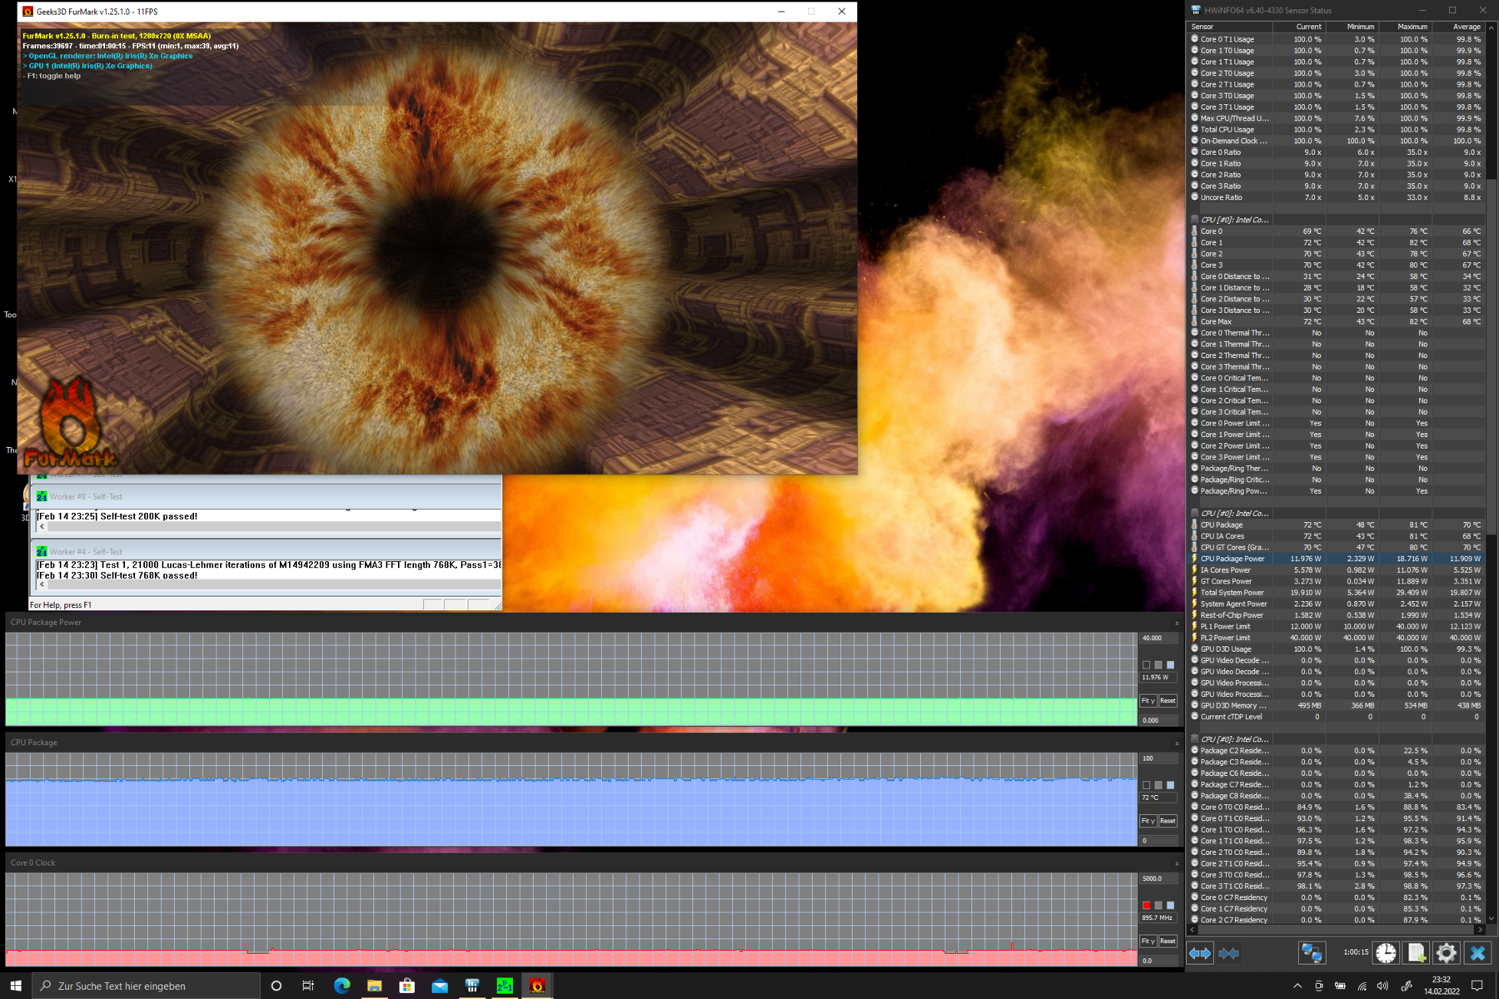Select GPU D3D Usage sensor row
This screenshot has height=999, width=1499.
[1336, 649]
